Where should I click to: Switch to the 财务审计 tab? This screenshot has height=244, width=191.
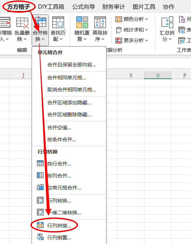(113, 7)
